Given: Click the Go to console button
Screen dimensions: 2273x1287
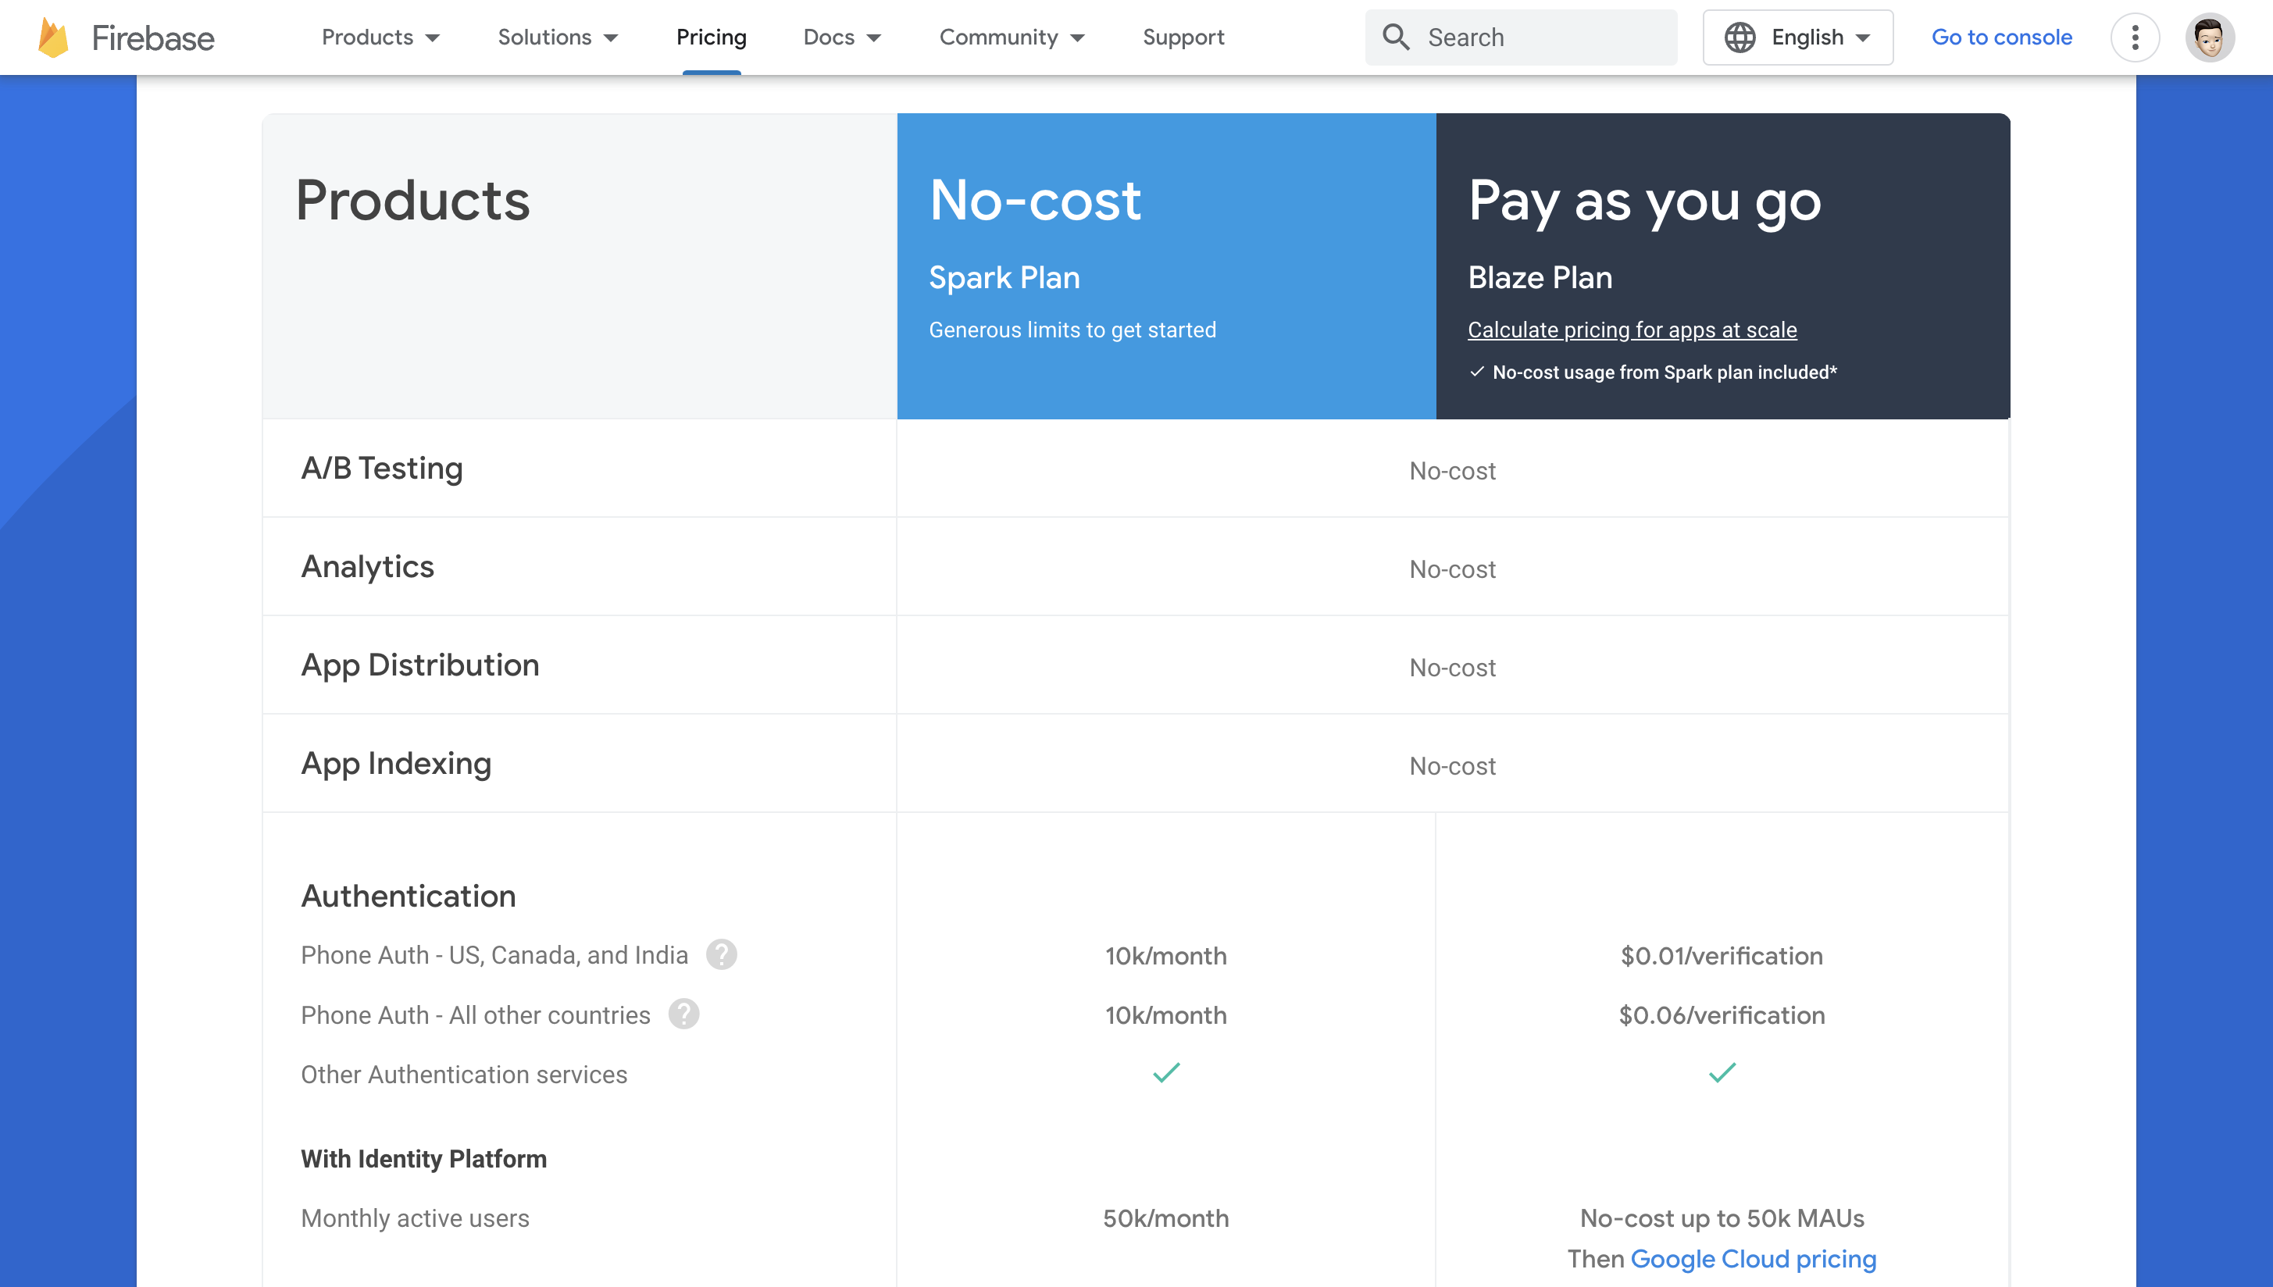Looking at the screenshot, I should (x=2000, y=37).
